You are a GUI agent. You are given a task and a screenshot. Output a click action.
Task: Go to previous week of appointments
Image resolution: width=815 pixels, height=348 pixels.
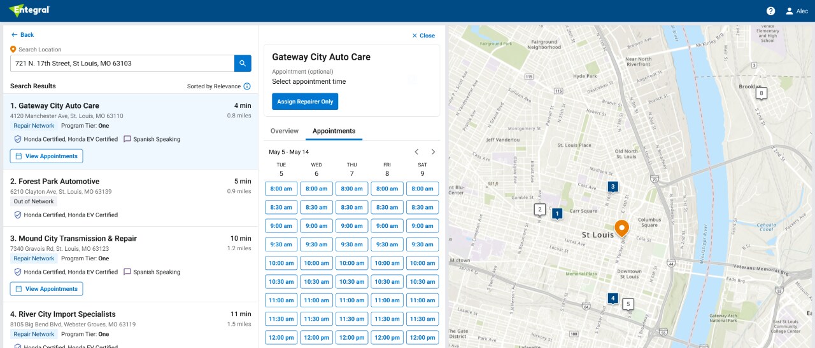pyautogui.click(x=416, y=152)
